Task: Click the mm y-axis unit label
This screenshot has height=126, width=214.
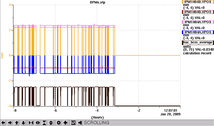Action: [x=2, y=55]
